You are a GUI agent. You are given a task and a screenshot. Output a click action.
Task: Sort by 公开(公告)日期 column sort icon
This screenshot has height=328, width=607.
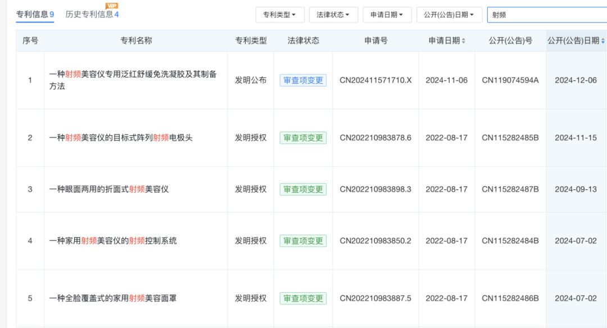(603, 41)
